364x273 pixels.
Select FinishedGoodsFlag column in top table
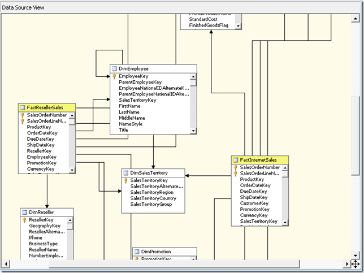[209, 25]
